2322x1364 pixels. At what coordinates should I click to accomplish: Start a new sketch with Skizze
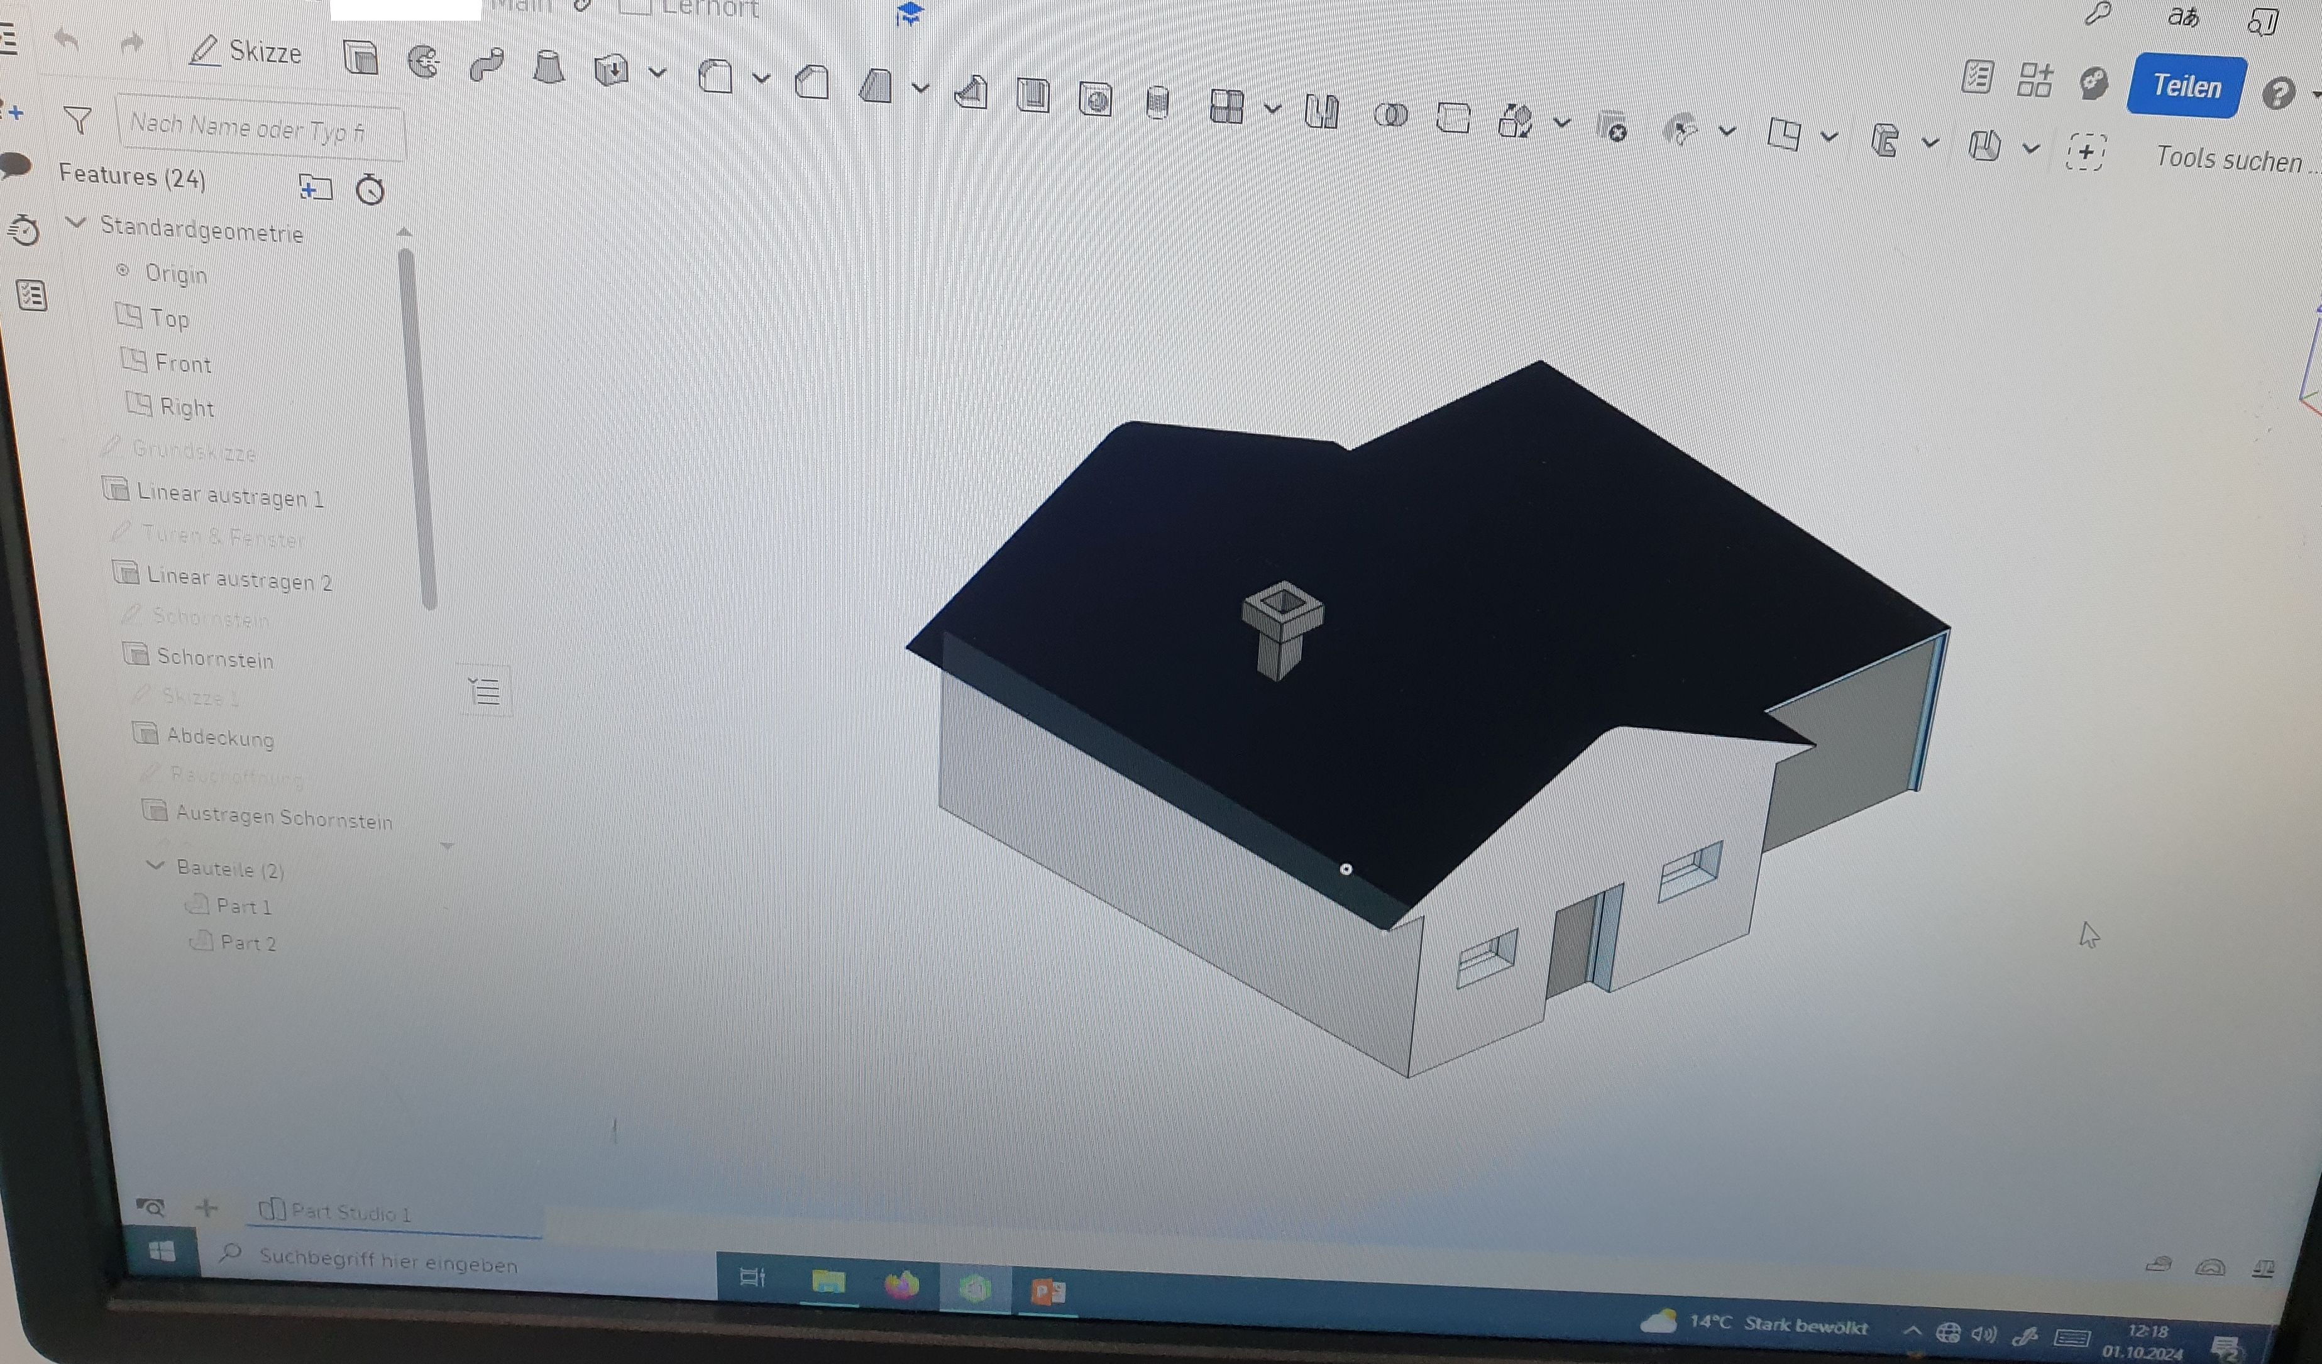pos(245,52)
